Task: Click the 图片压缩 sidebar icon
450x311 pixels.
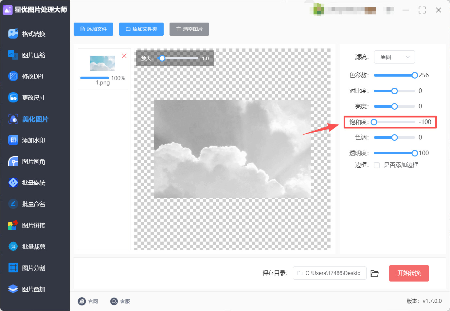Action: [x=13, y=55]
